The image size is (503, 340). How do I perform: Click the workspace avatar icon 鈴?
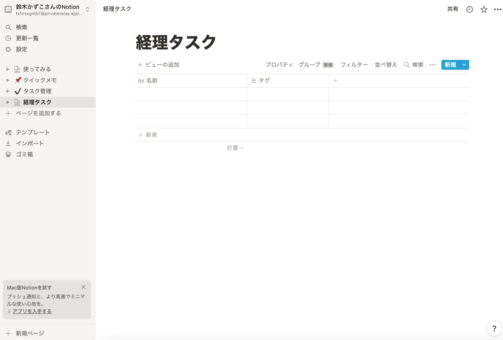click(x=8, y=9)
